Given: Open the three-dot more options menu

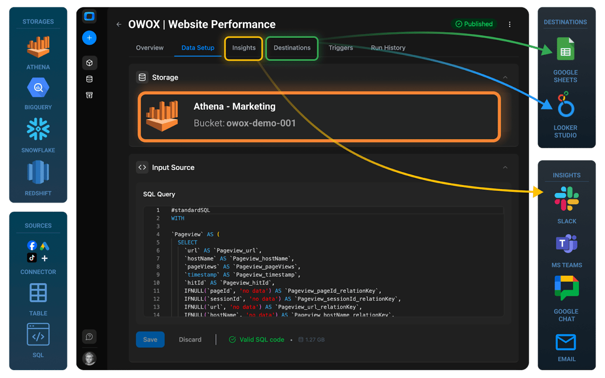Looking at the screenshot, I should 509,24.
